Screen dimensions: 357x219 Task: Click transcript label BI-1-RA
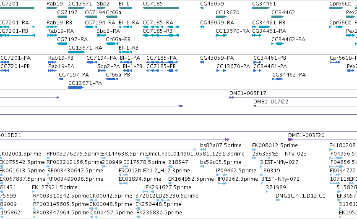129,23
